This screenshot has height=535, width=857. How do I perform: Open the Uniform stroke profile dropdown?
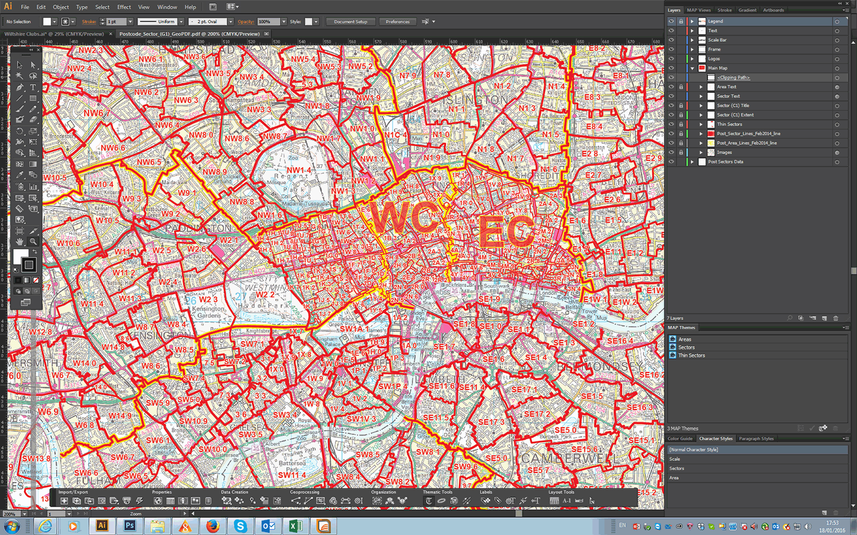(x=181, y=22)
